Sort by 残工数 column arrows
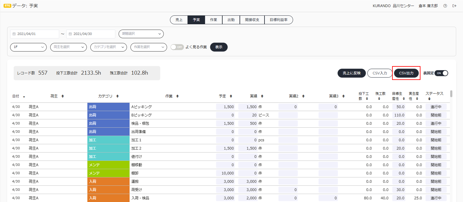The image size is (463, 202). pyautogui.click(x=380, y=99)
